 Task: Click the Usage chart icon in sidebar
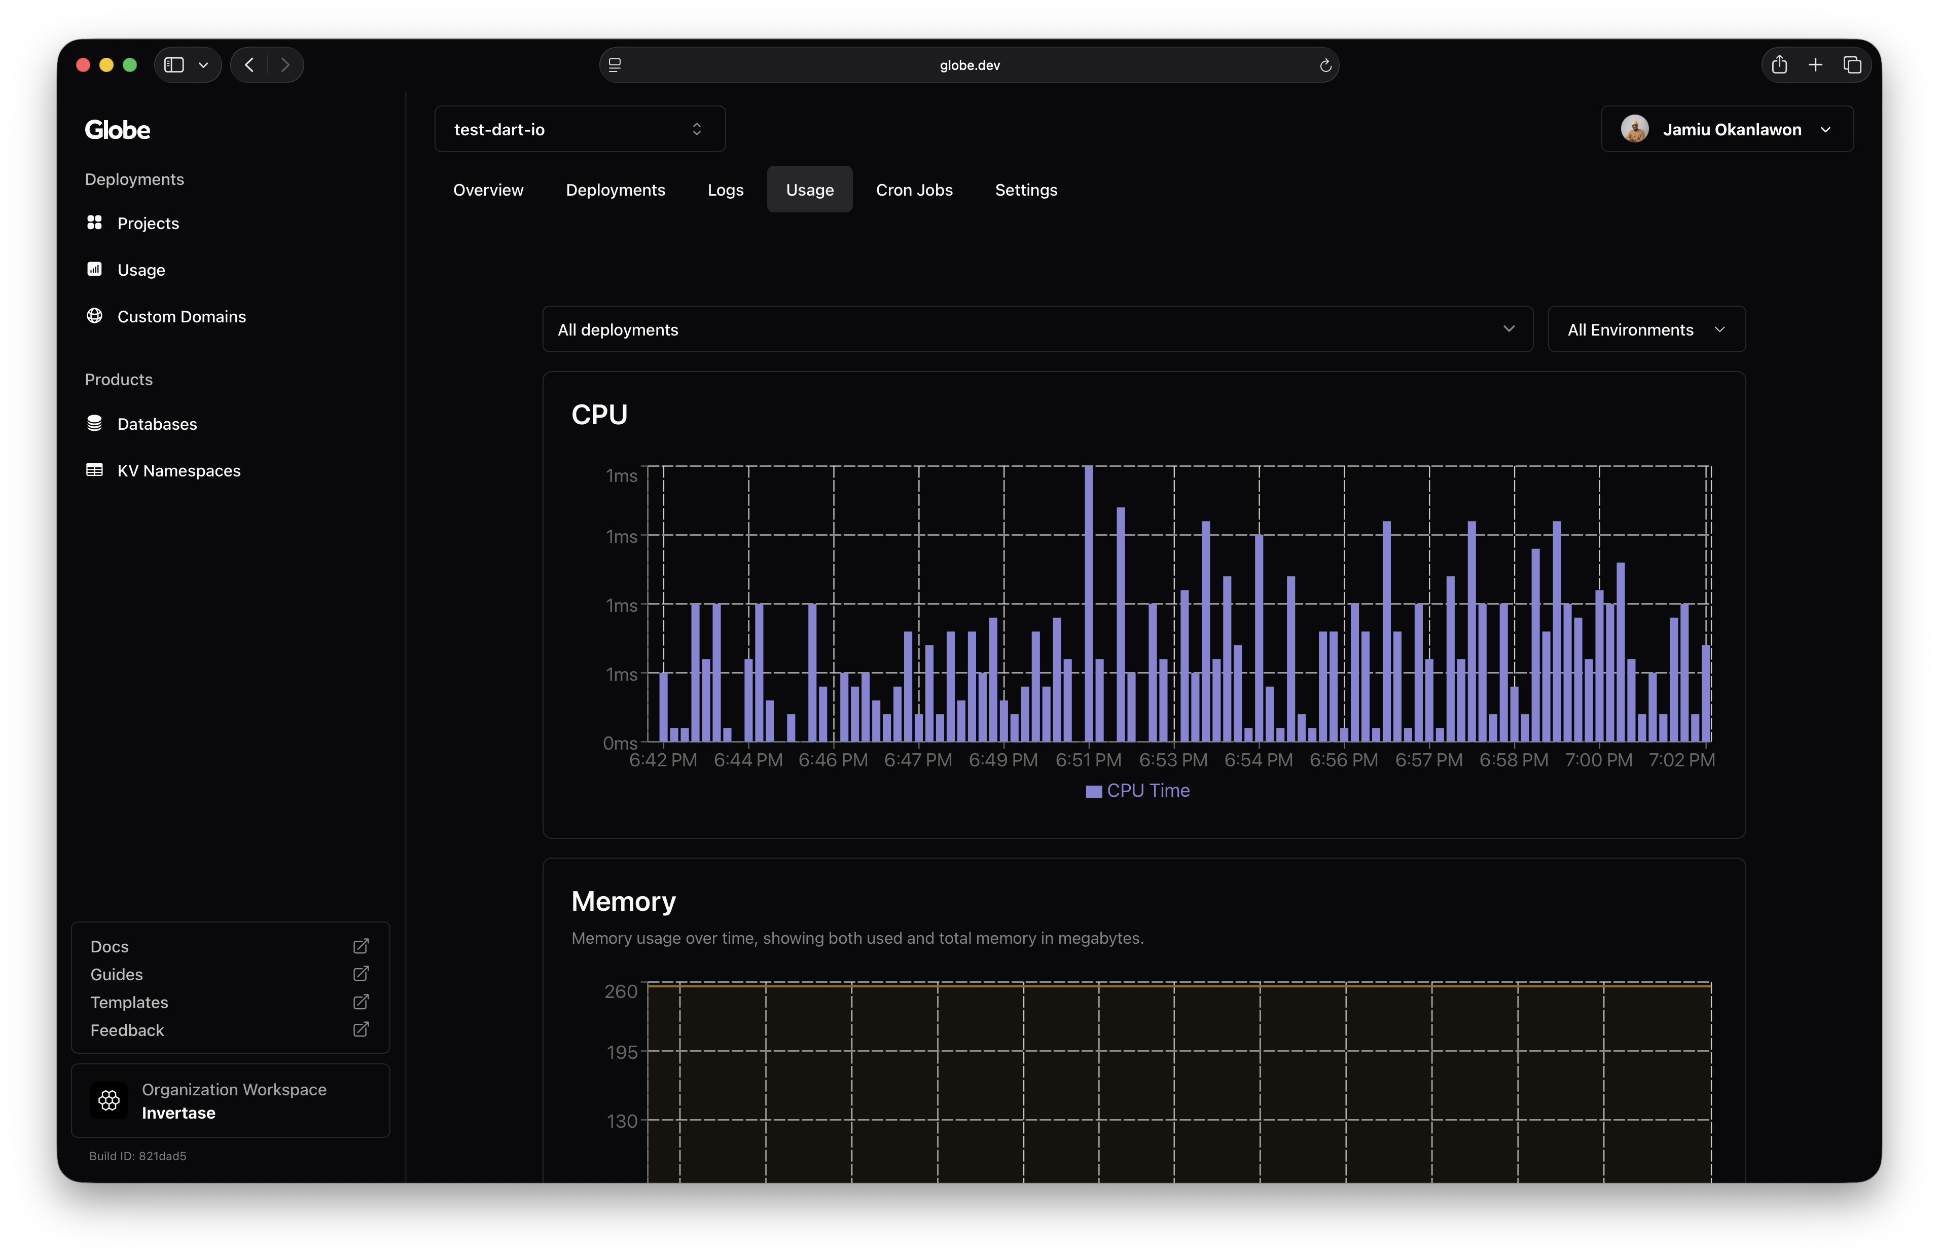(x=94, y=269)
